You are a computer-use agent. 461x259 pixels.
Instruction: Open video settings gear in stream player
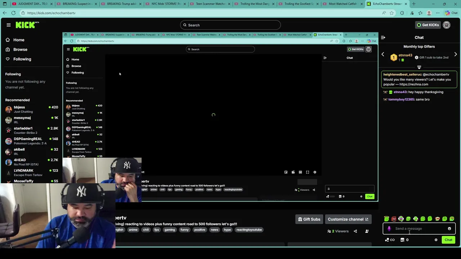[x=315, y=172]
